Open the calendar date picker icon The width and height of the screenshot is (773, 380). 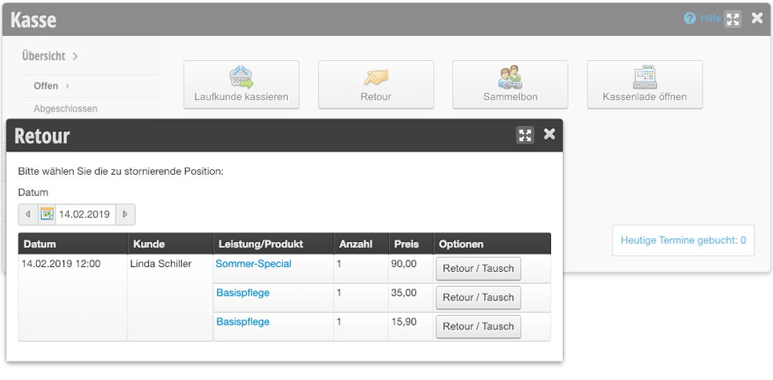[x=47, y=214]
